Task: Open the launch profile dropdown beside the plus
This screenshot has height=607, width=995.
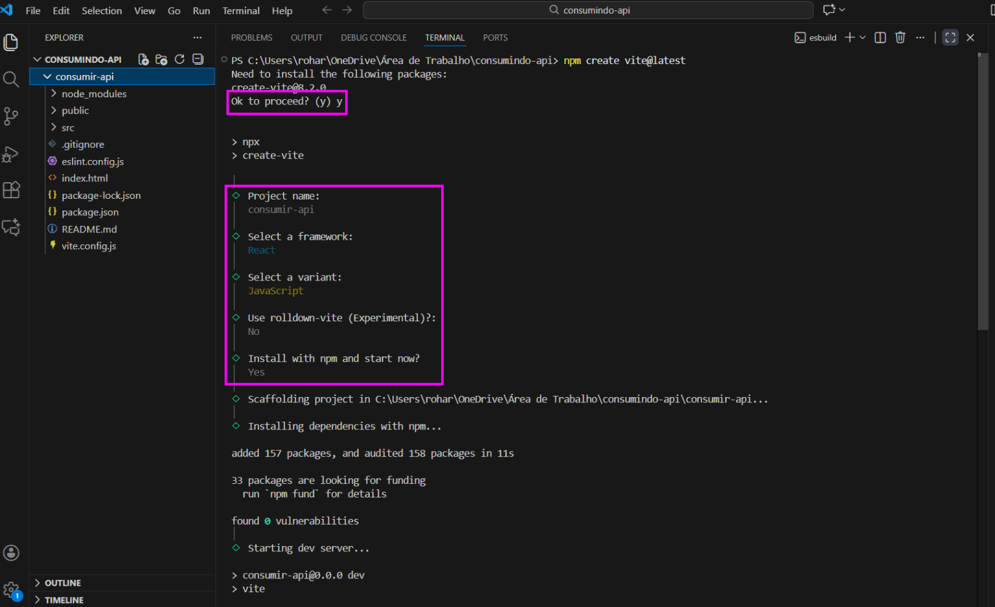Action: (862, 38)
